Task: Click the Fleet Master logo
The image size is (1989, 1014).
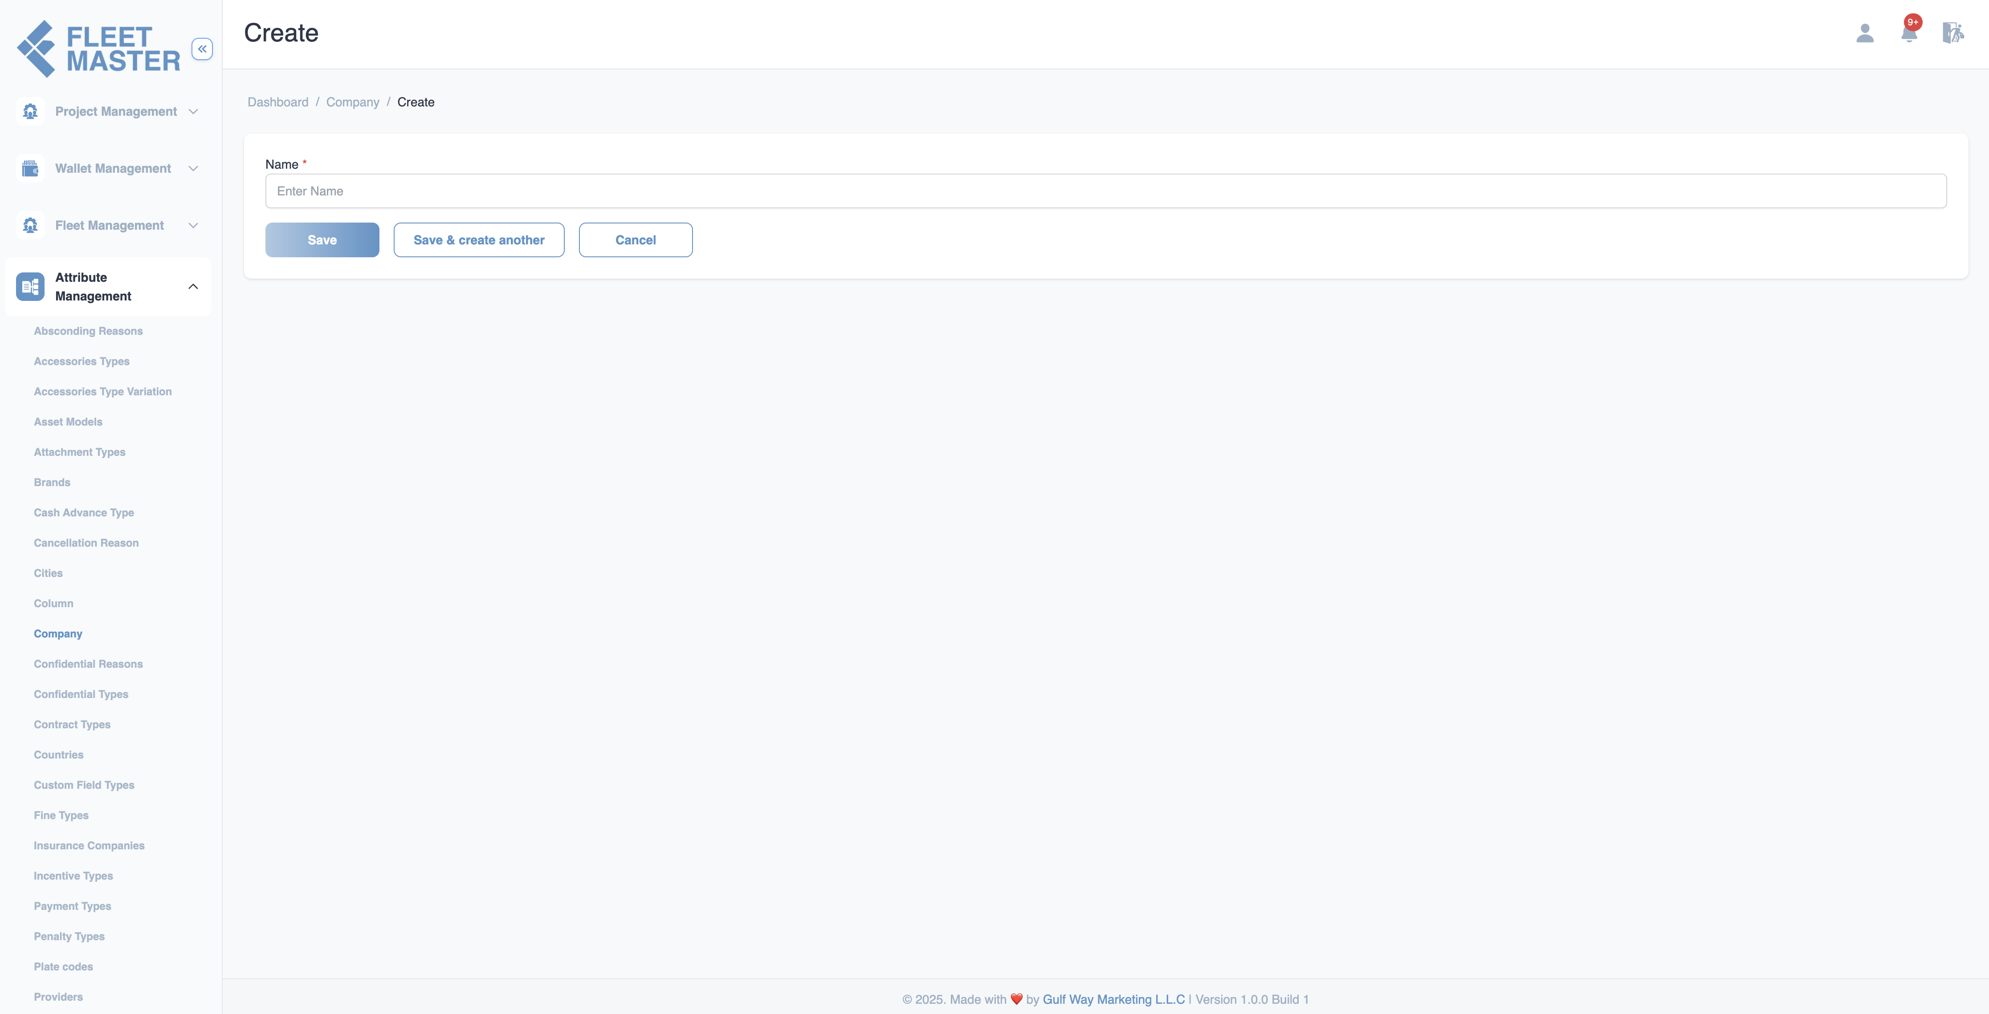Action: pyautogui.click(x=98, y=49)
